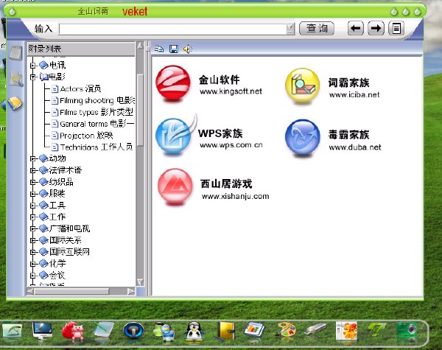Image resolution: width=442 pixels, height=350 pixels.
Task: Launch the red squirrel and pig dock icon
Action: tap(73, 331)
